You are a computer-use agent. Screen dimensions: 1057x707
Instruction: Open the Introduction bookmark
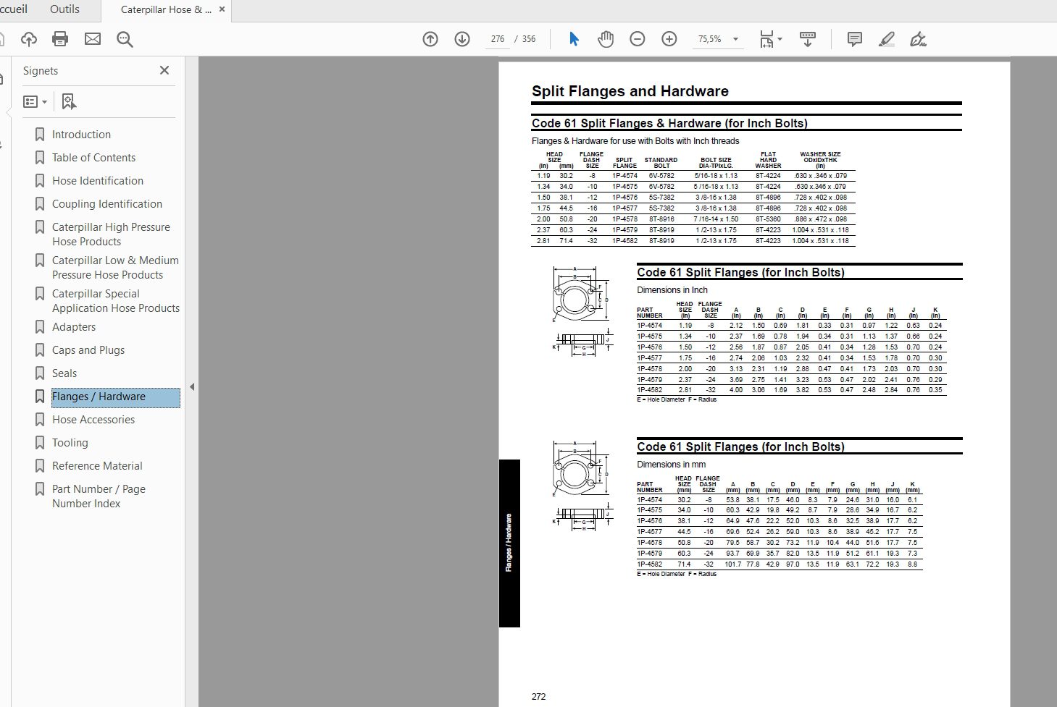click(x=81, y=135)
